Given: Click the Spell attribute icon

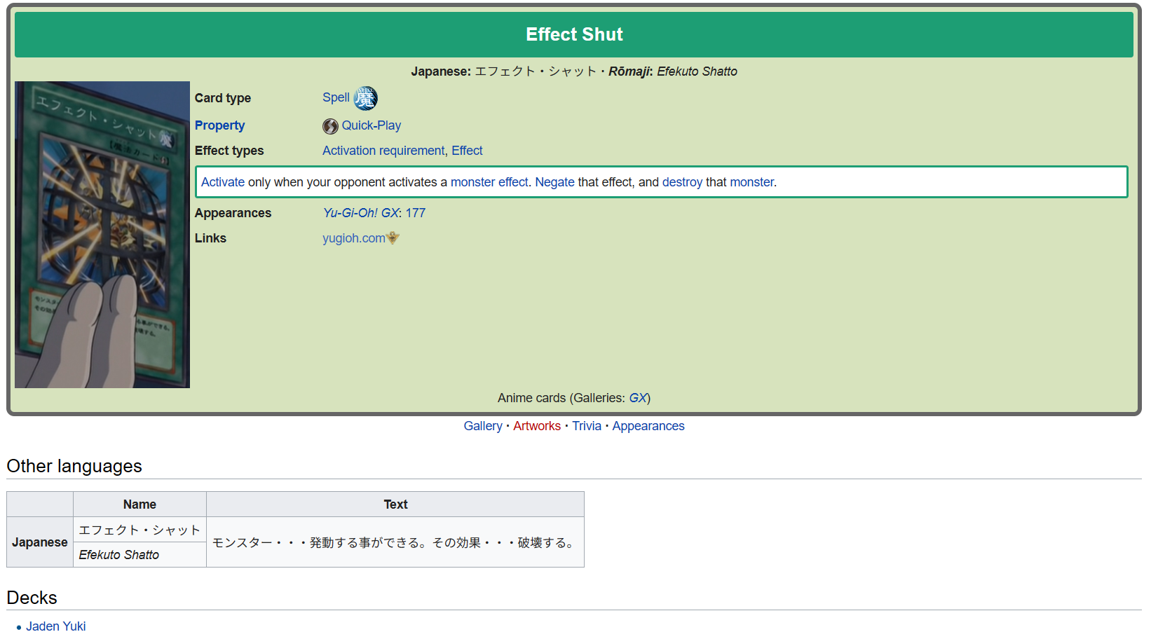Looking at the screenshot, I should tap(365, 98).
